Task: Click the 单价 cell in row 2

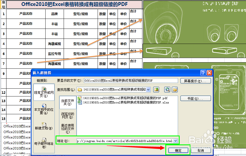Action: 124,24
